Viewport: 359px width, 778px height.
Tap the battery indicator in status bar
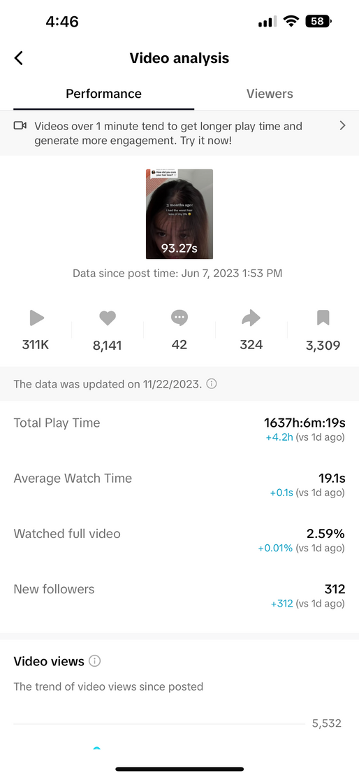318,21
